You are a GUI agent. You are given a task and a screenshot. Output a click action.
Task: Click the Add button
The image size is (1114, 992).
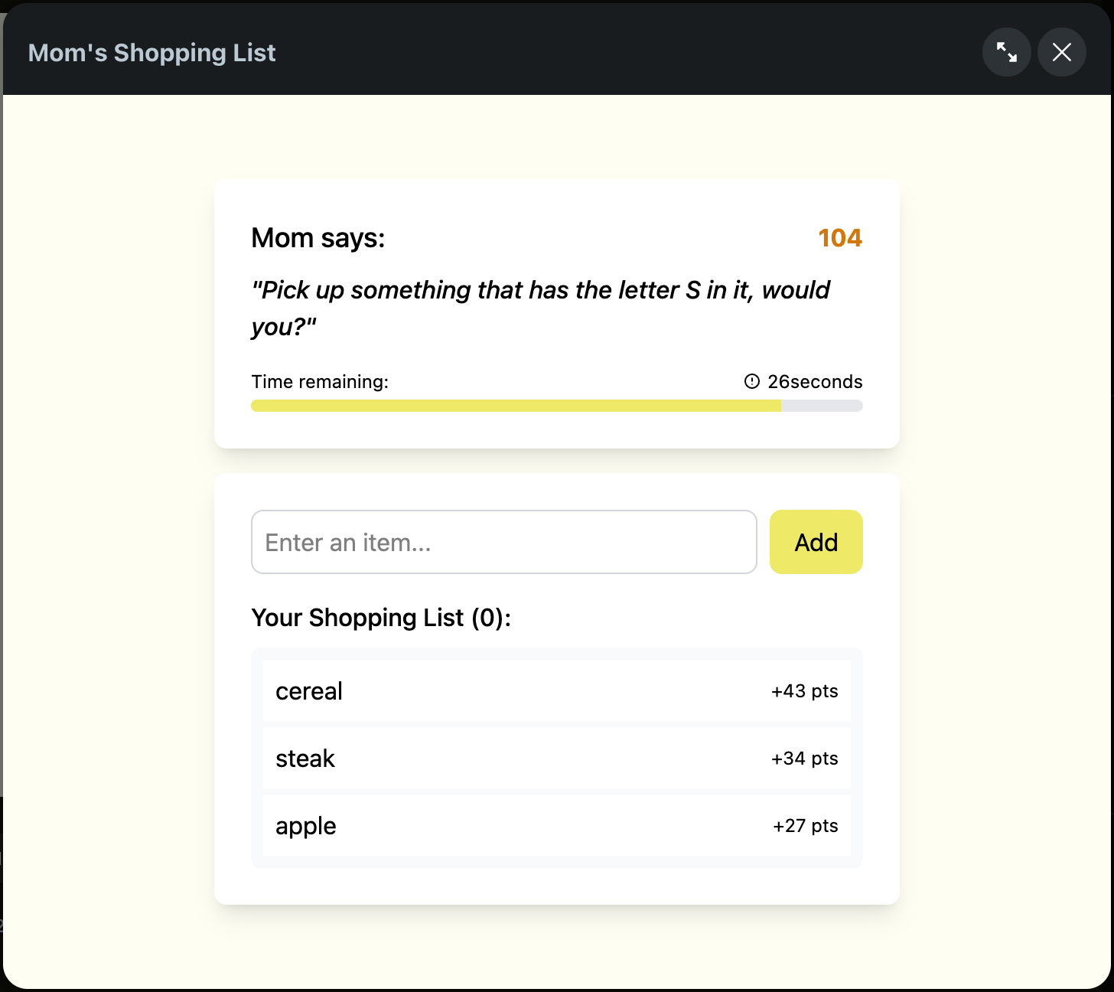pos(816,542)
